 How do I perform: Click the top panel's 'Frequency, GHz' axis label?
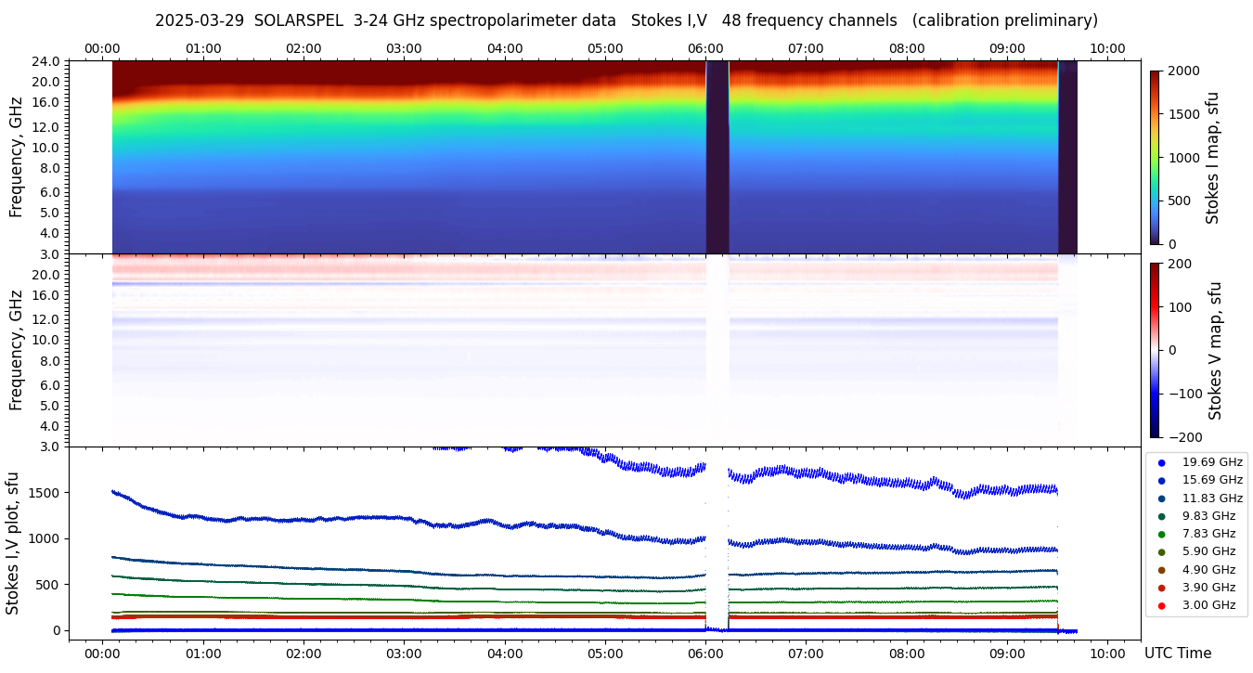pyautogui.click(x=16, y=157)
